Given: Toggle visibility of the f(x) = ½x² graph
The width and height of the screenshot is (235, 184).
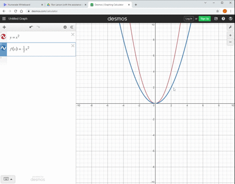Looking at the screenshot, I should [x=3, y=48].
